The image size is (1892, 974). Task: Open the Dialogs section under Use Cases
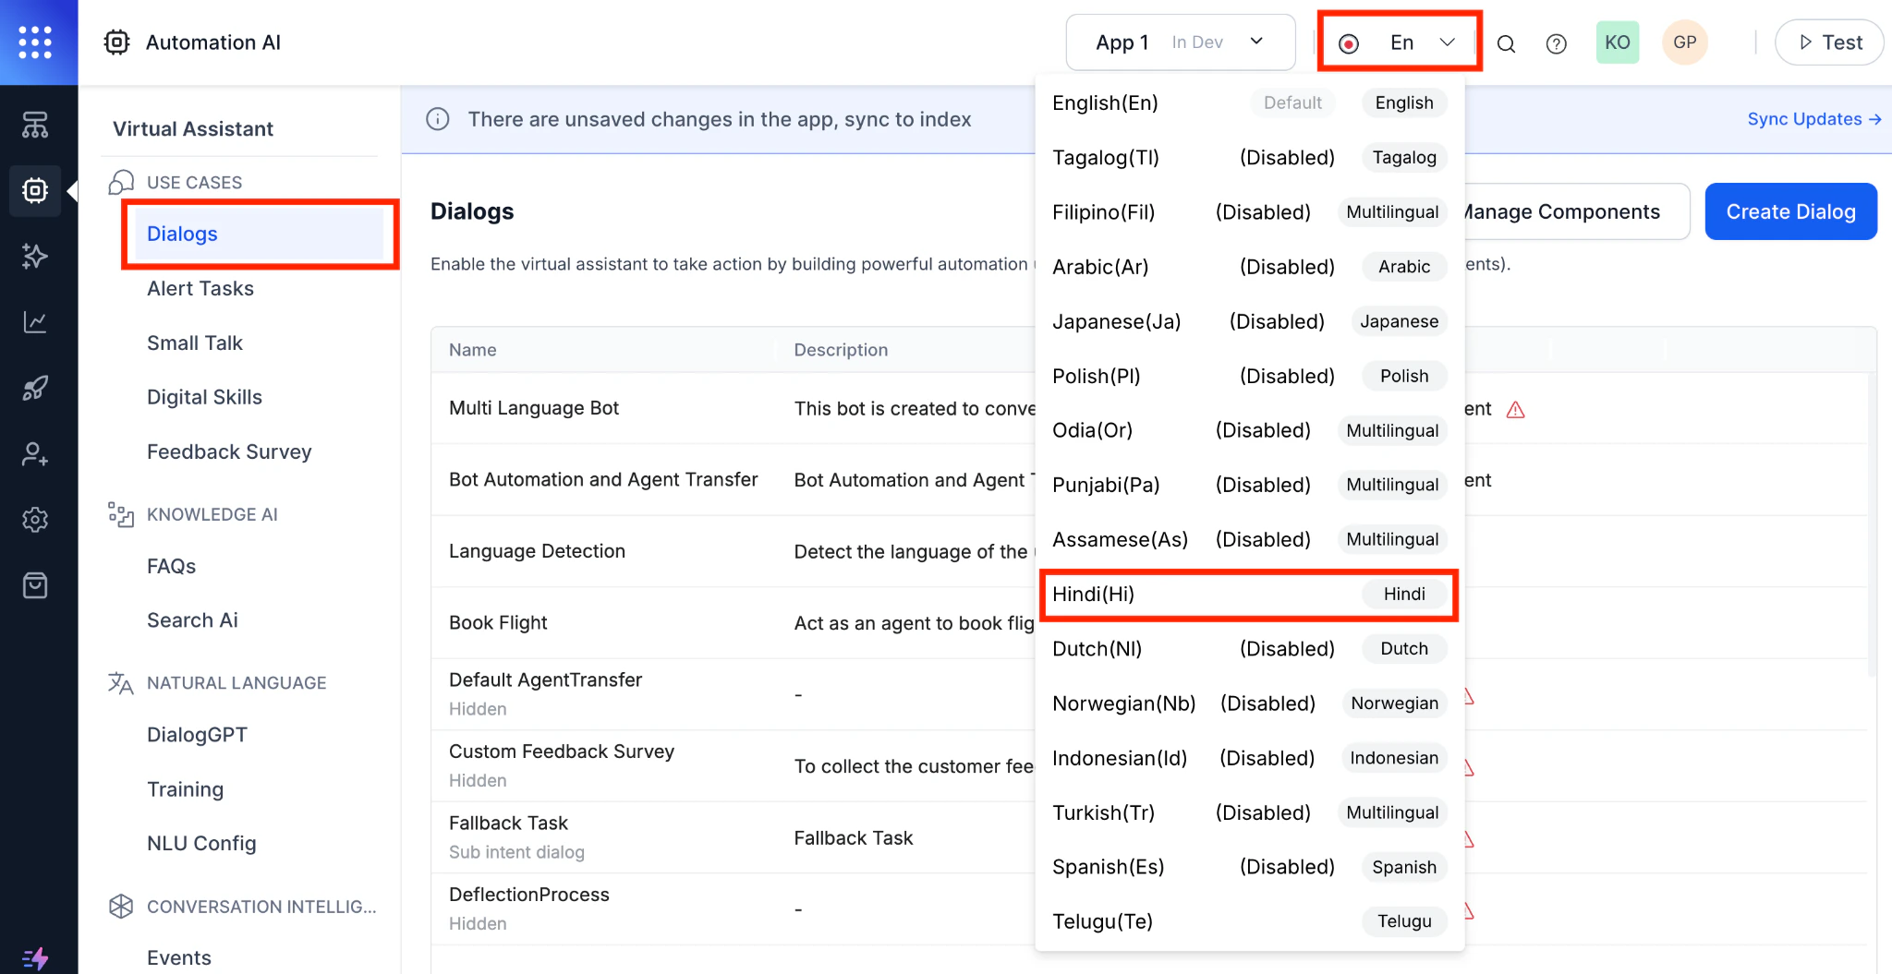tap(182, 234)
